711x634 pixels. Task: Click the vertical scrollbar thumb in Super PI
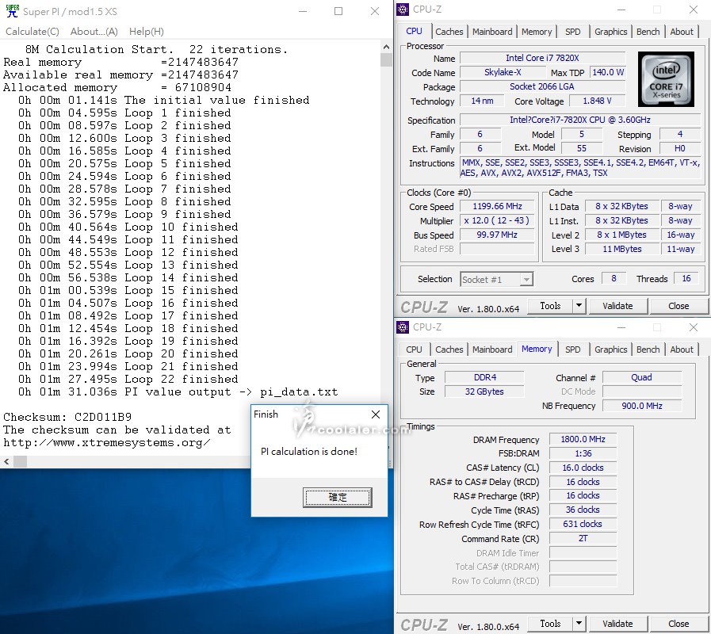coord(386,59)
